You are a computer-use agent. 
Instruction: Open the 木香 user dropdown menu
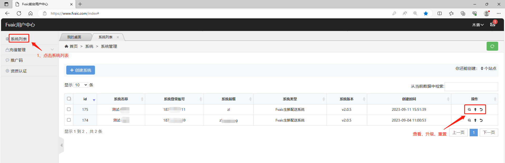[x=478, y=25]
